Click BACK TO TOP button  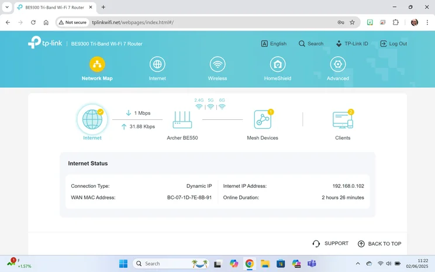point(379,244)
